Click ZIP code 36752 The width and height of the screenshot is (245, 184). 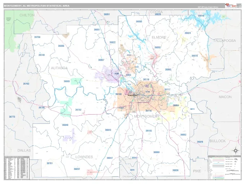tap(78, 110)
